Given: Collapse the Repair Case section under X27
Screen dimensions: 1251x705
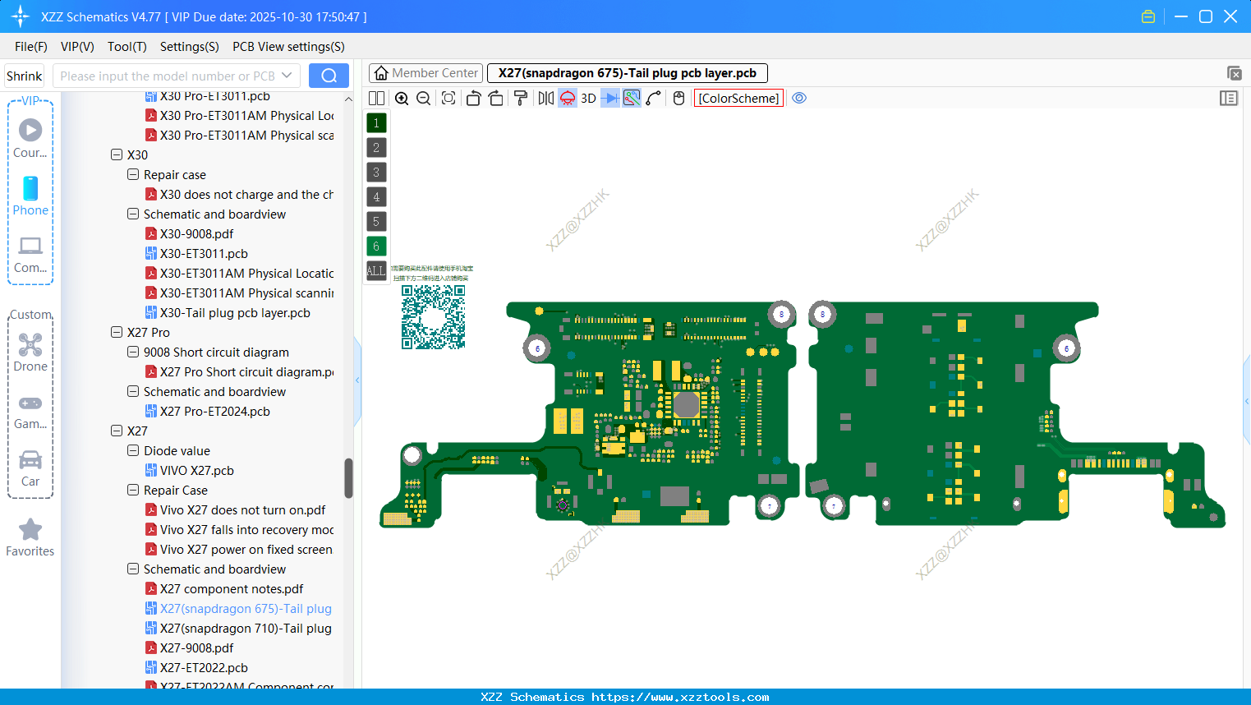Looking at the screenshot, I should (133, 490).
